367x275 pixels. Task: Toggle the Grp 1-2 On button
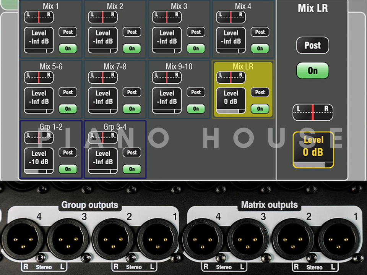point(68,169)
